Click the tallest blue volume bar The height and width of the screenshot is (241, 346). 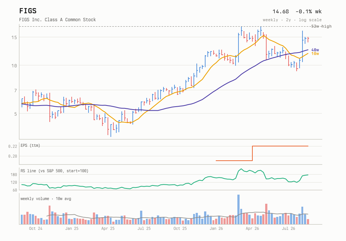click(x=238, y=210)
